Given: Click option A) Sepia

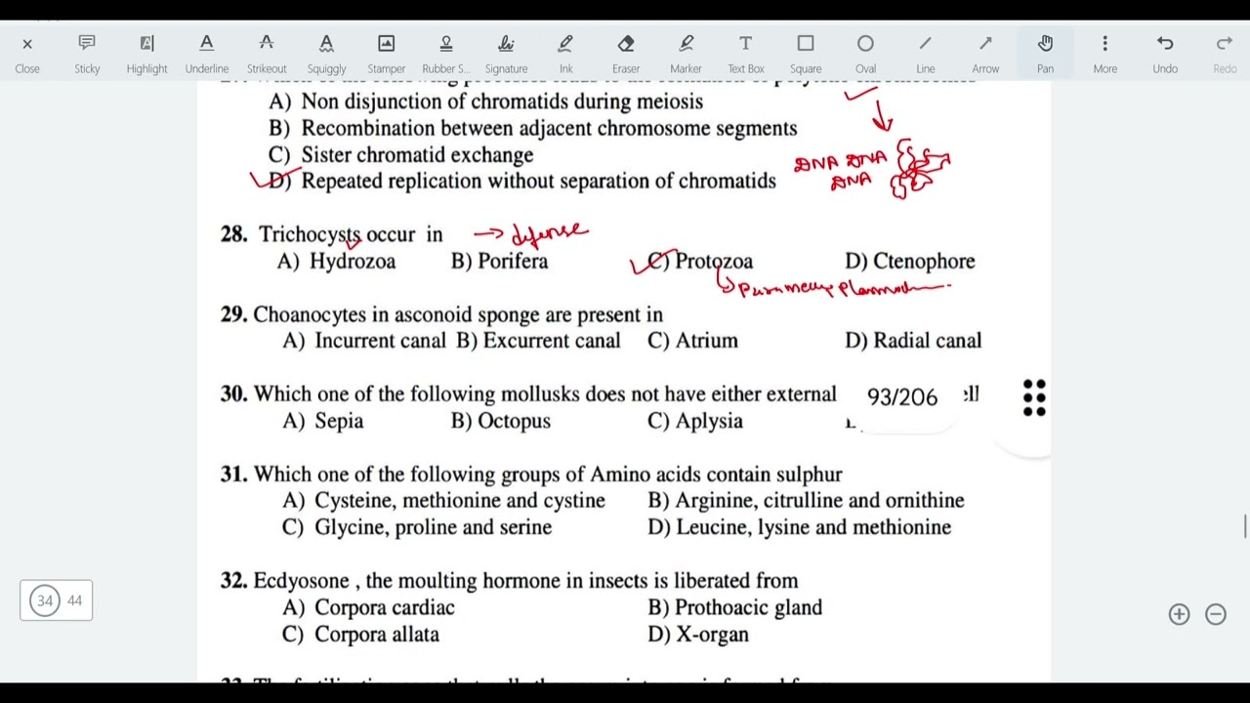Looking at the screenshot, I should pyautogui.click(x=322, y=421).
